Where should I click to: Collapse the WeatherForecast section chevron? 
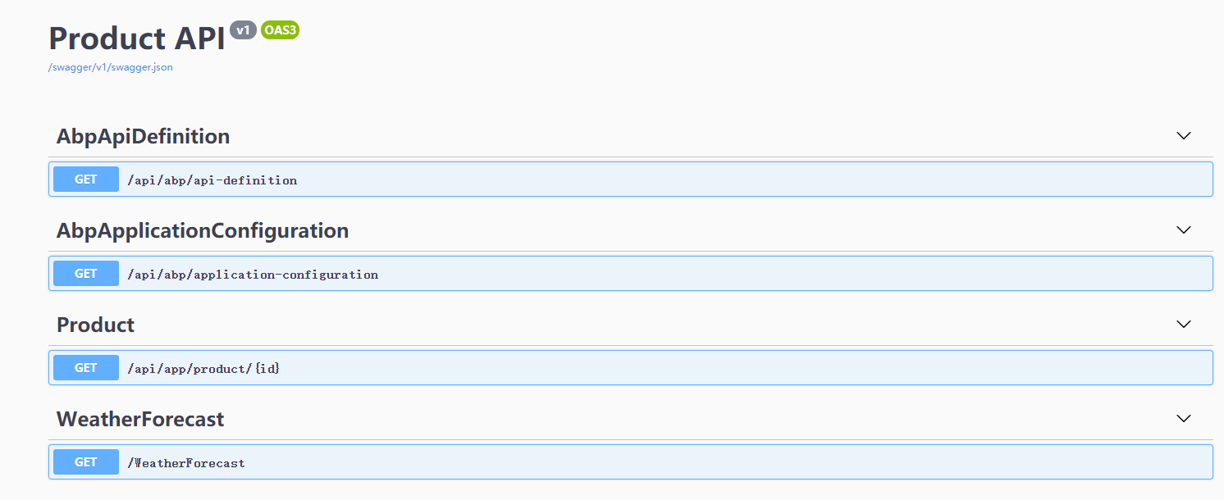(1183, 419)
